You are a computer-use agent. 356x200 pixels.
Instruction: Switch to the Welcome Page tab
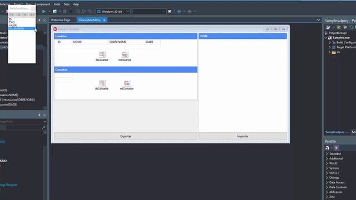[61, 20]
